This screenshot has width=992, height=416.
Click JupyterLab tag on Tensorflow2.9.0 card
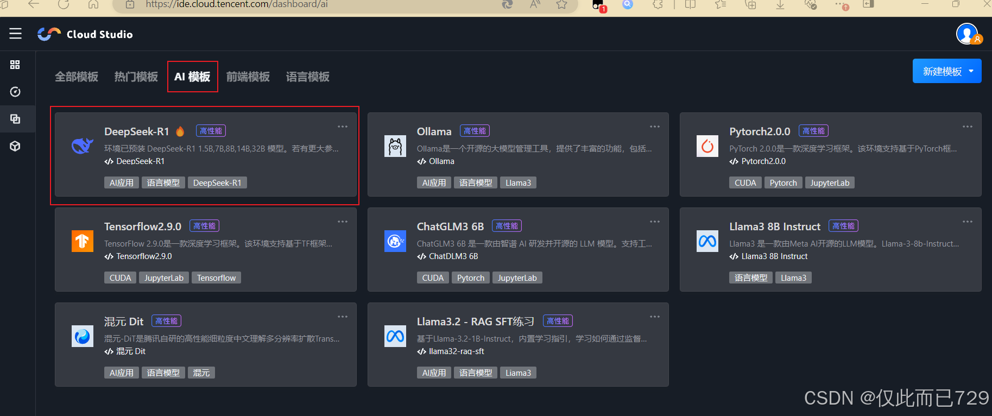click(x=164, y=278)
